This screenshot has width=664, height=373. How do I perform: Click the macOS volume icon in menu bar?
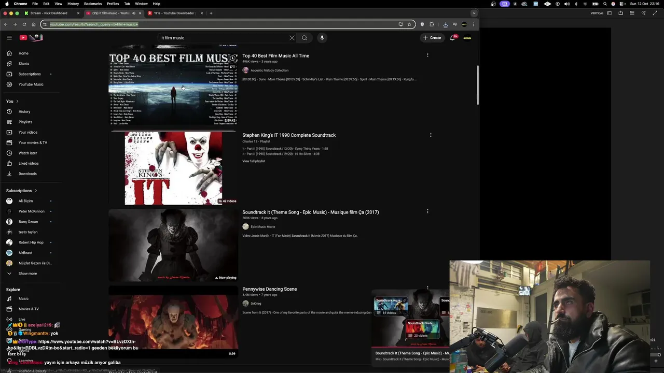[x=566, y=4]
